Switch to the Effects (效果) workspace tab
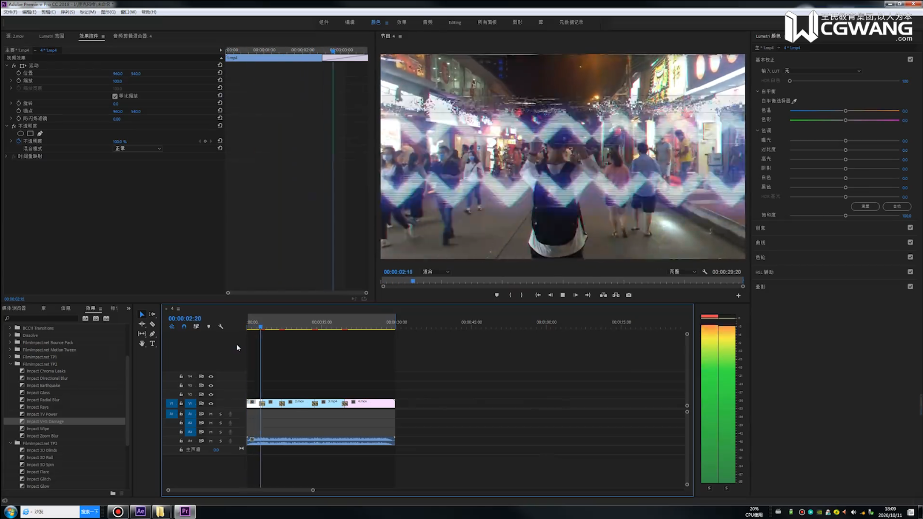The height and width of the screenshot is (519, 923). click(402, 23)
